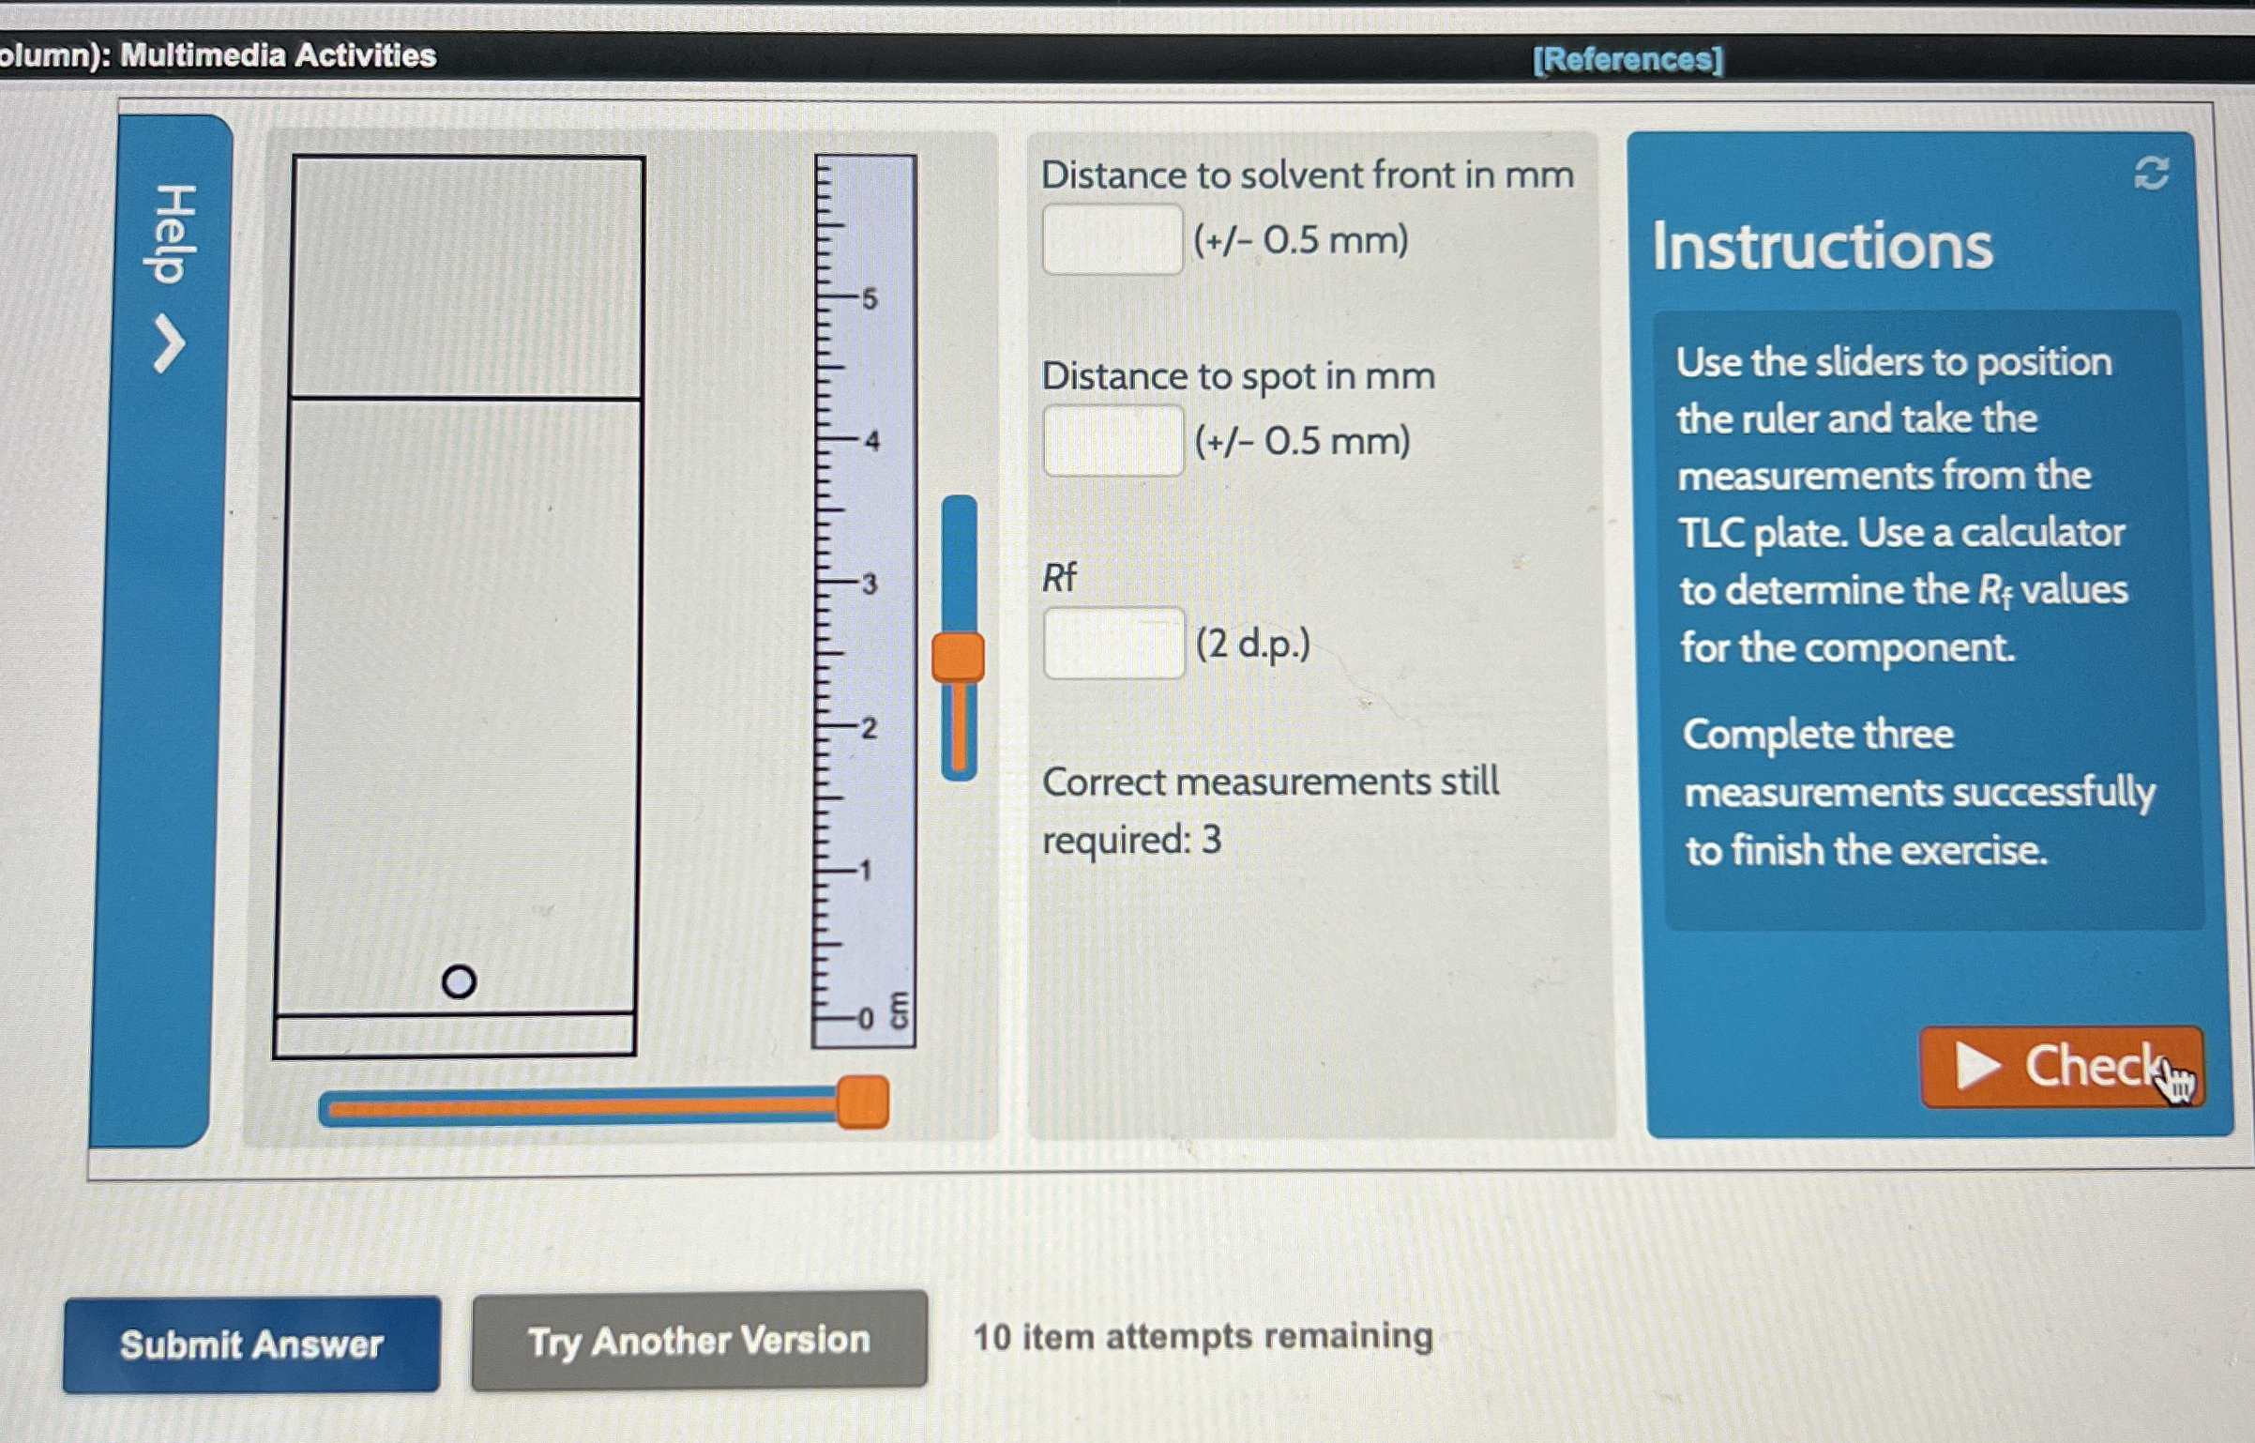Click the 3 cm mark on the ruler
Image resolution: width=2255 pixels, height=1443 pixels.
pos(868,584)
